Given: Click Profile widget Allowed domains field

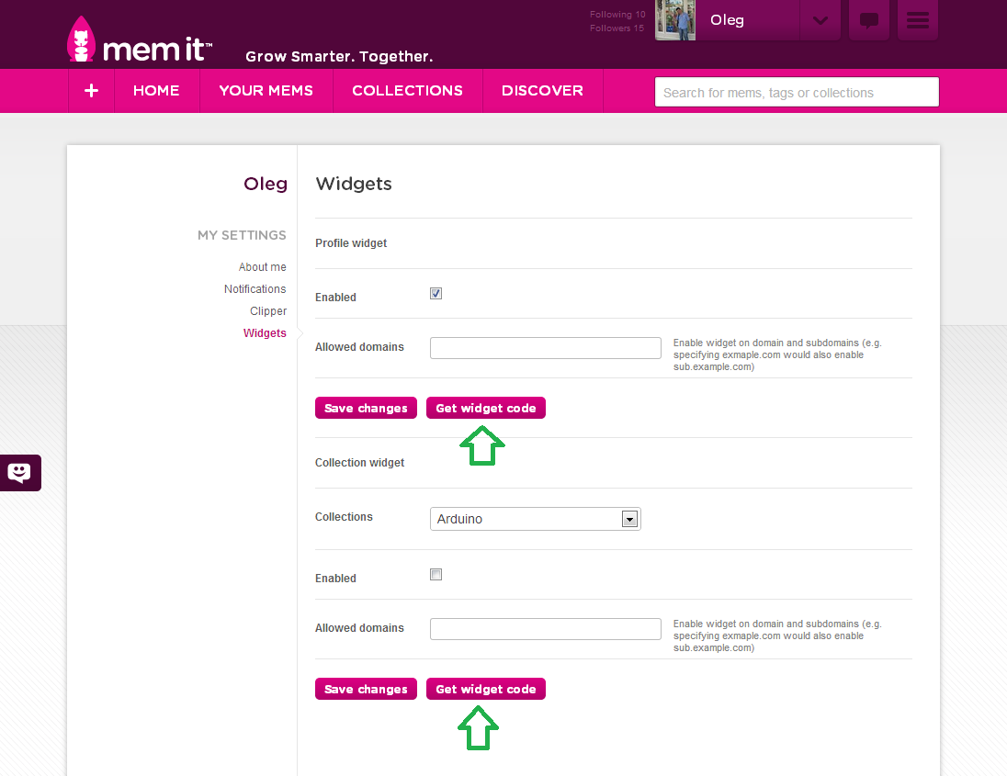Looking at the screenshot, I should click(545, 348).
